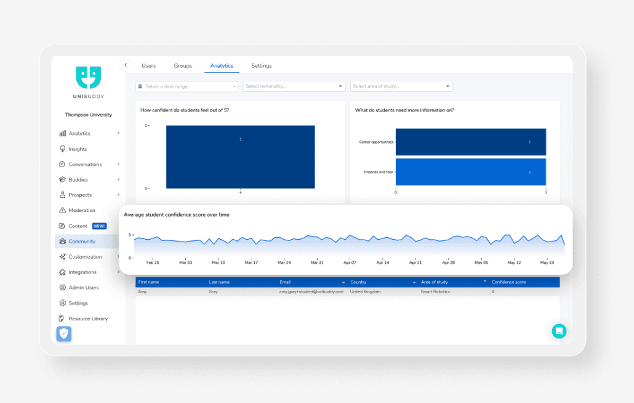
Task: Click the Country column sort arrow
Action: [414, 282]
